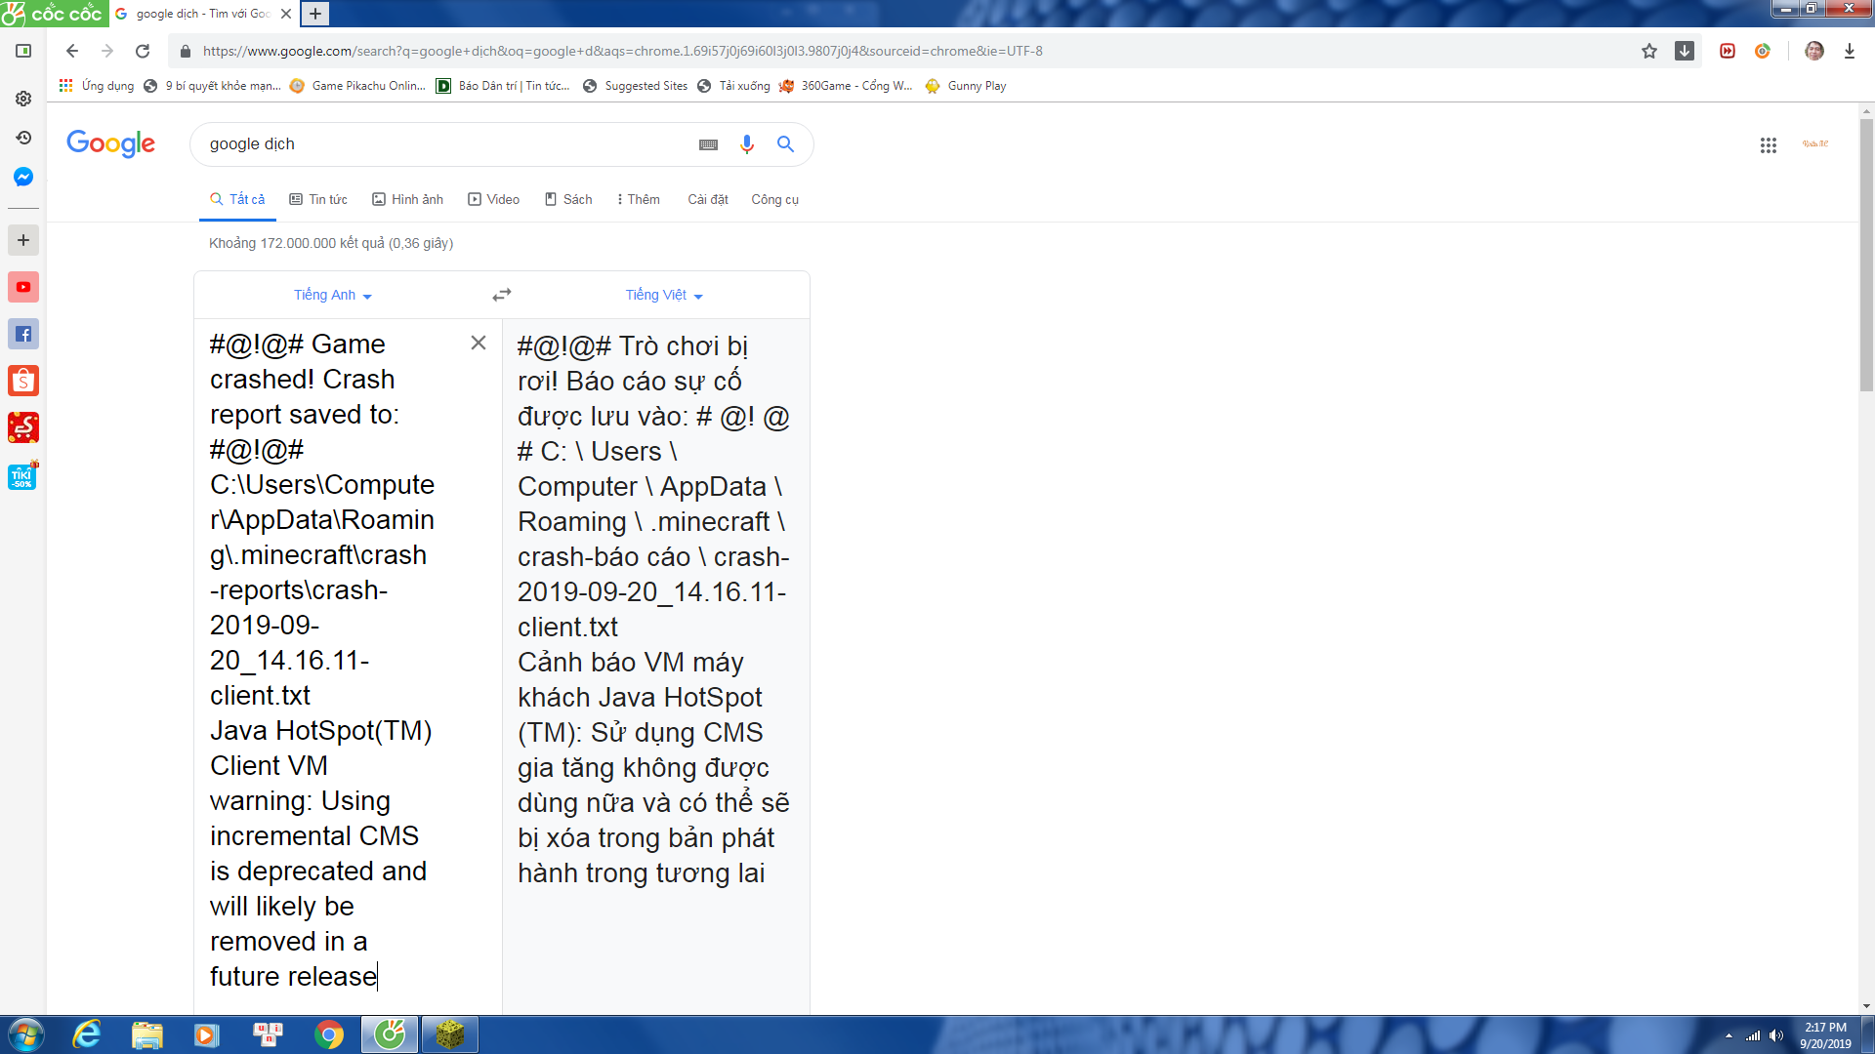Open Facebook shortcut in the sidebar
Screen dimensions: 1875x1054
point(23,334)
